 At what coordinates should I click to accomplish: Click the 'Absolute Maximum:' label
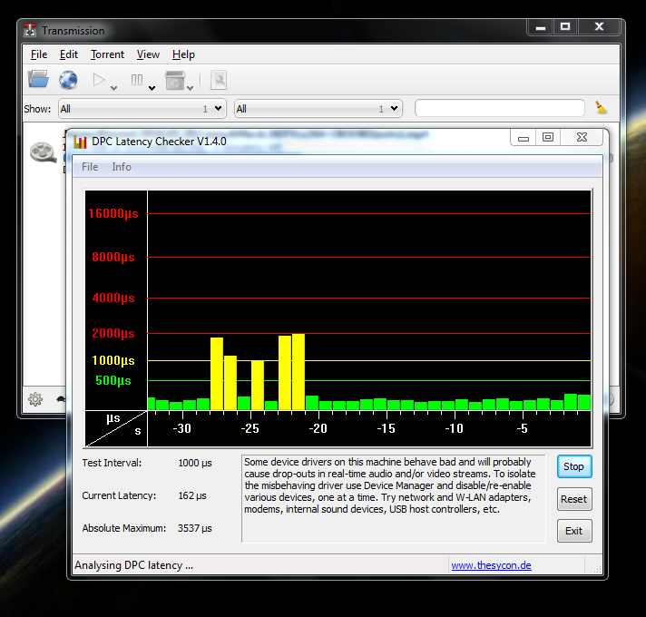tap(124, 528)
